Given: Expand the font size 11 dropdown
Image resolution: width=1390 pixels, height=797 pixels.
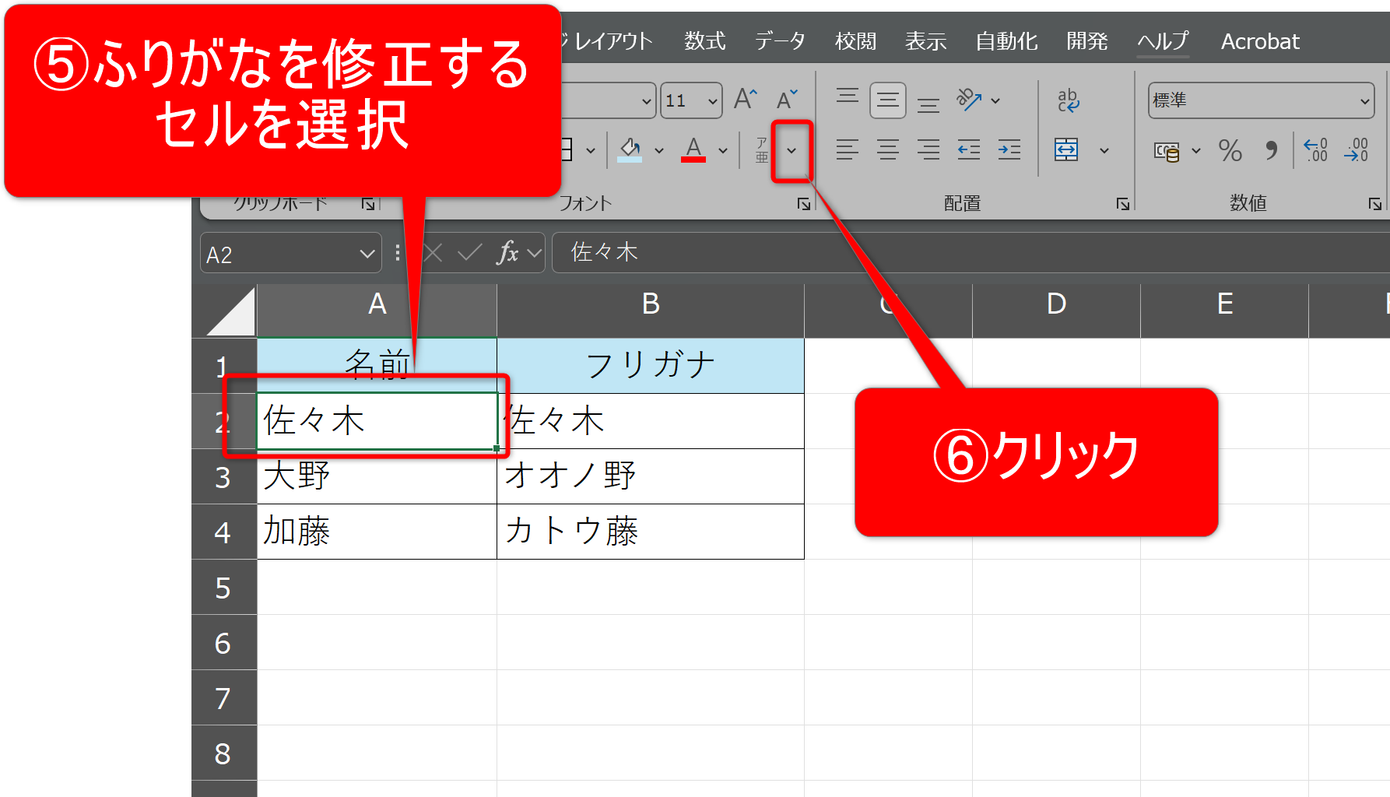Looking at the screenshot, I should pyautogui.click(x=712, y=101).
